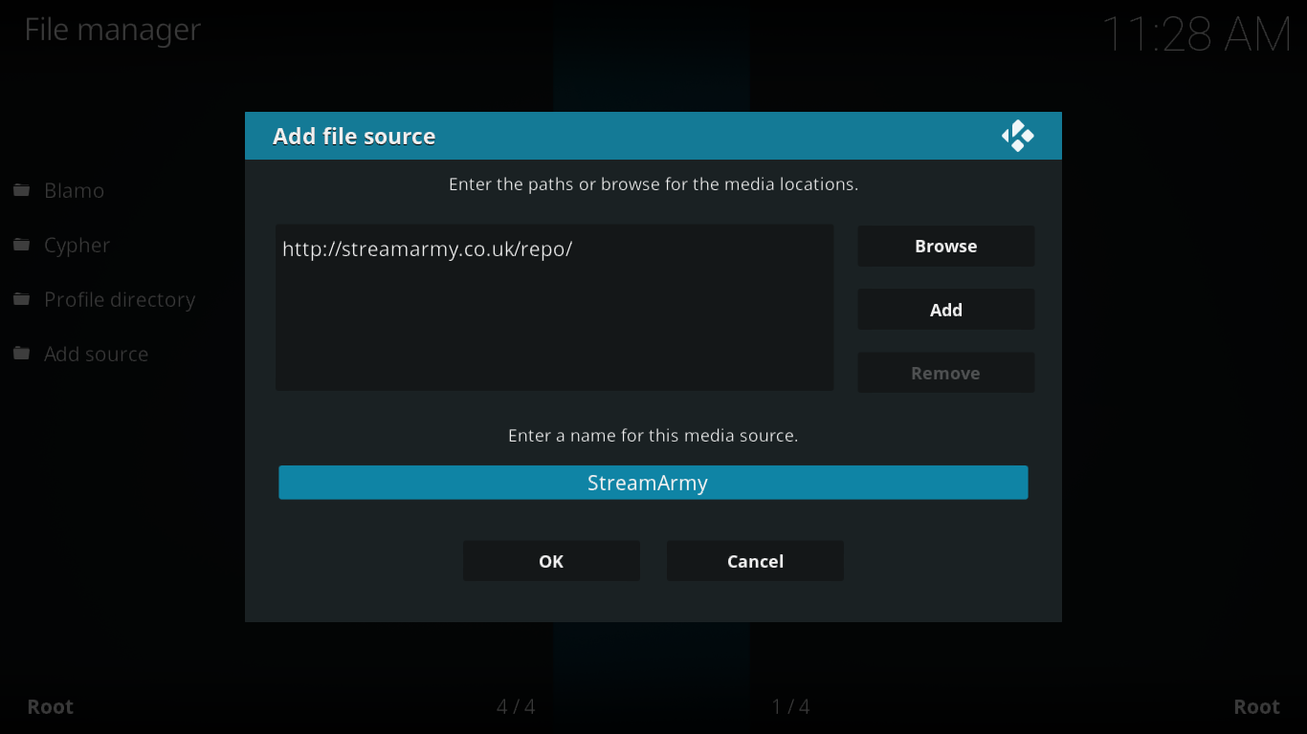Screen dimensions: 1307x734
Task: Click the File manager heading
Action: pos(112,30)
